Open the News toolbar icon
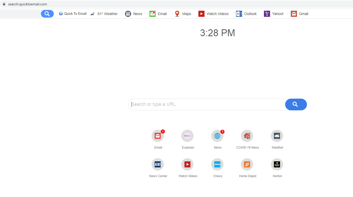Screen dimensions: 353x197 [x=128, y=14]
